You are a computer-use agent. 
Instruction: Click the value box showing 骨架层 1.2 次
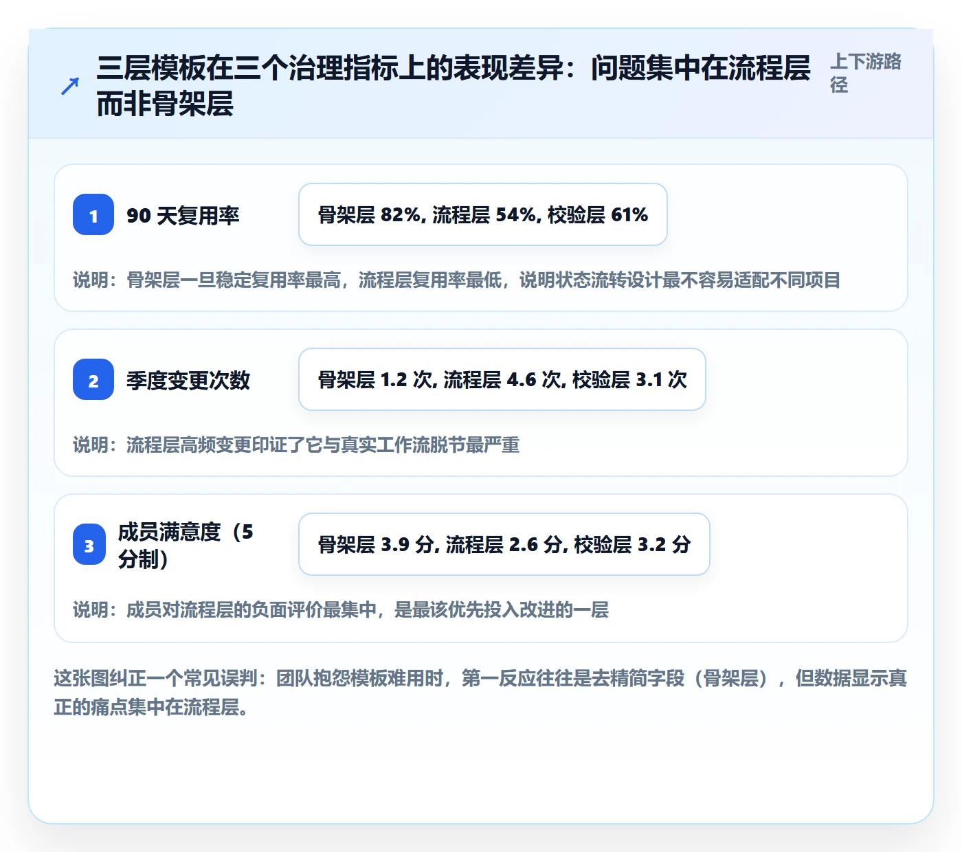click(502, 379)
